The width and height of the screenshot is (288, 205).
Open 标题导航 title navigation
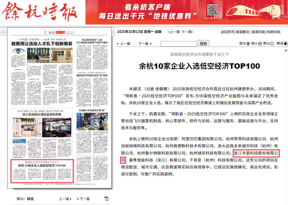coord(274,32)
